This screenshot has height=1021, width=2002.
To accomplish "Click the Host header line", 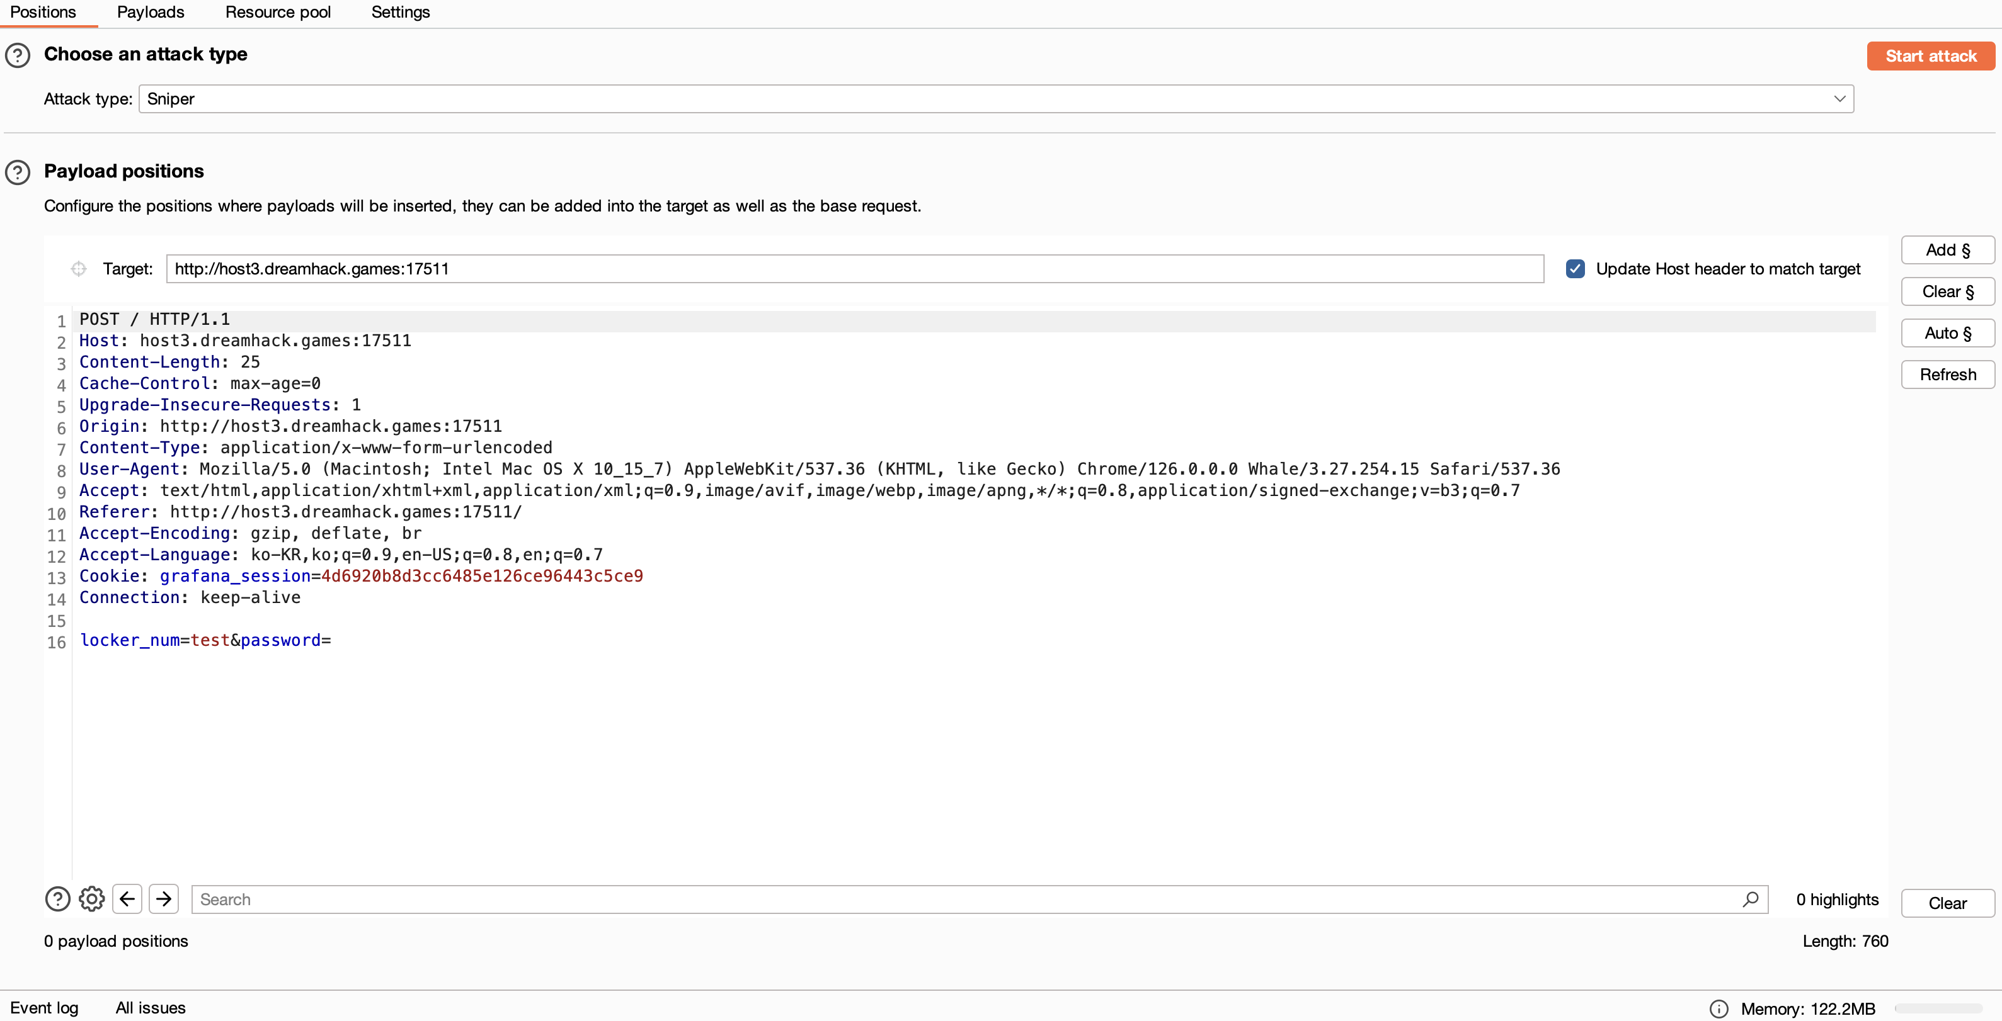I will [x=245, y=341].
